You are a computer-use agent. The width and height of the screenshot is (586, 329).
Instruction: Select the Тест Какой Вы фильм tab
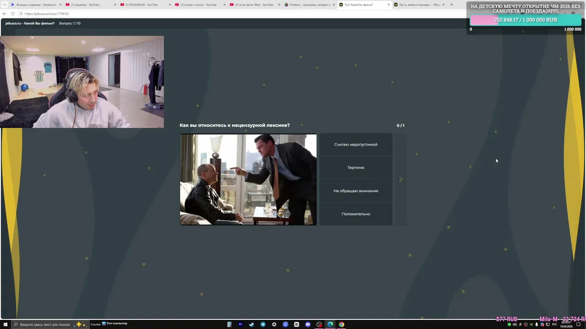[364, 5]
